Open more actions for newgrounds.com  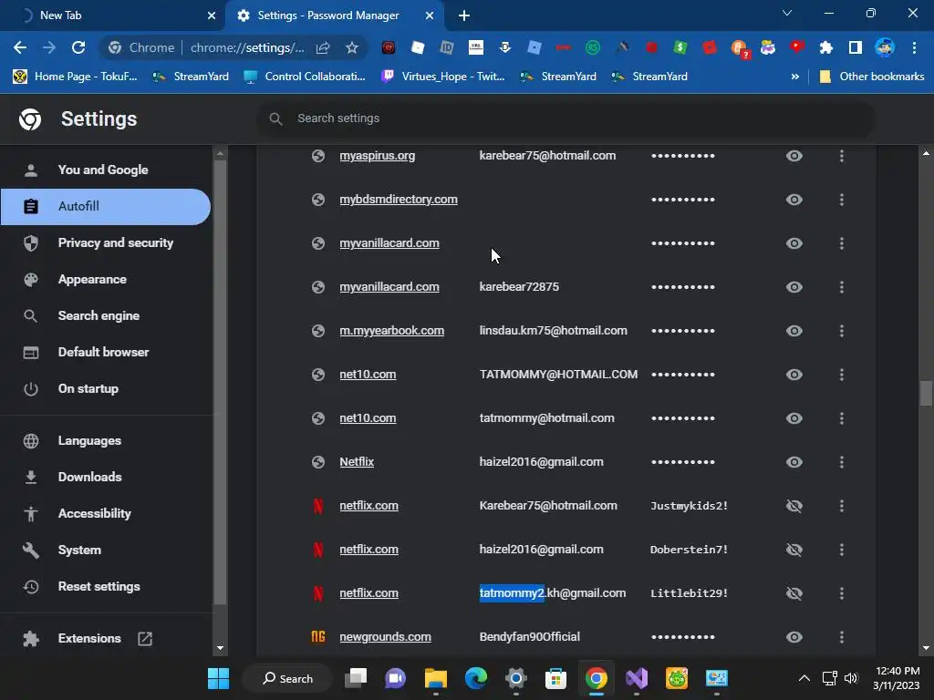tap(842, 637)
